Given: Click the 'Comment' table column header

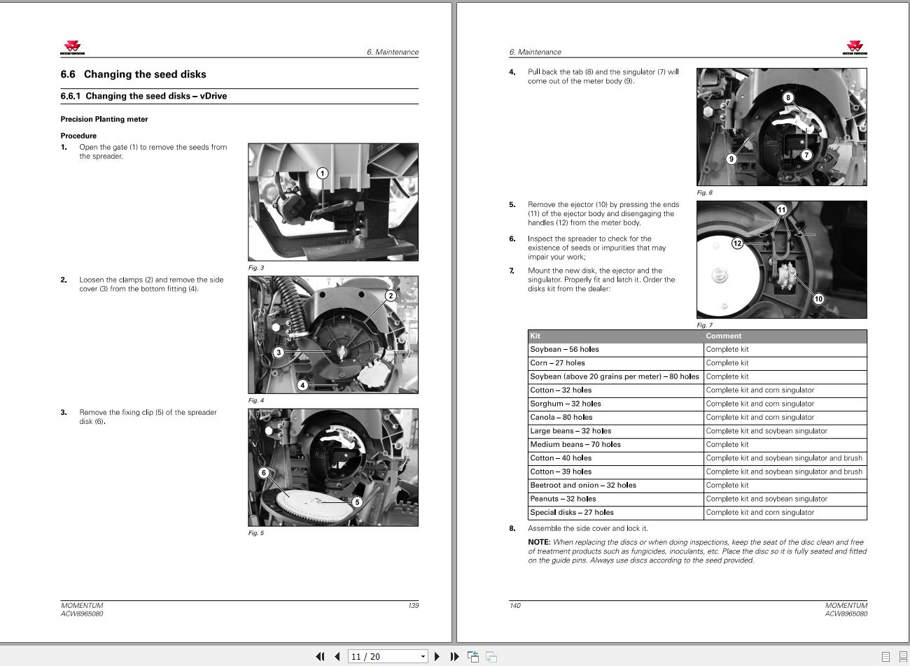Looking at the screenshot, I should pos(785,336).
